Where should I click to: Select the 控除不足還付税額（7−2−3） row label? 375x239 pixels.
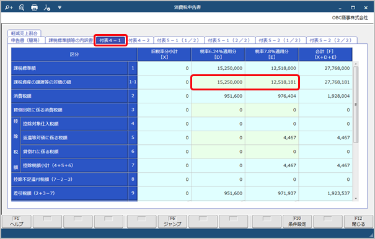pos(69,180)
